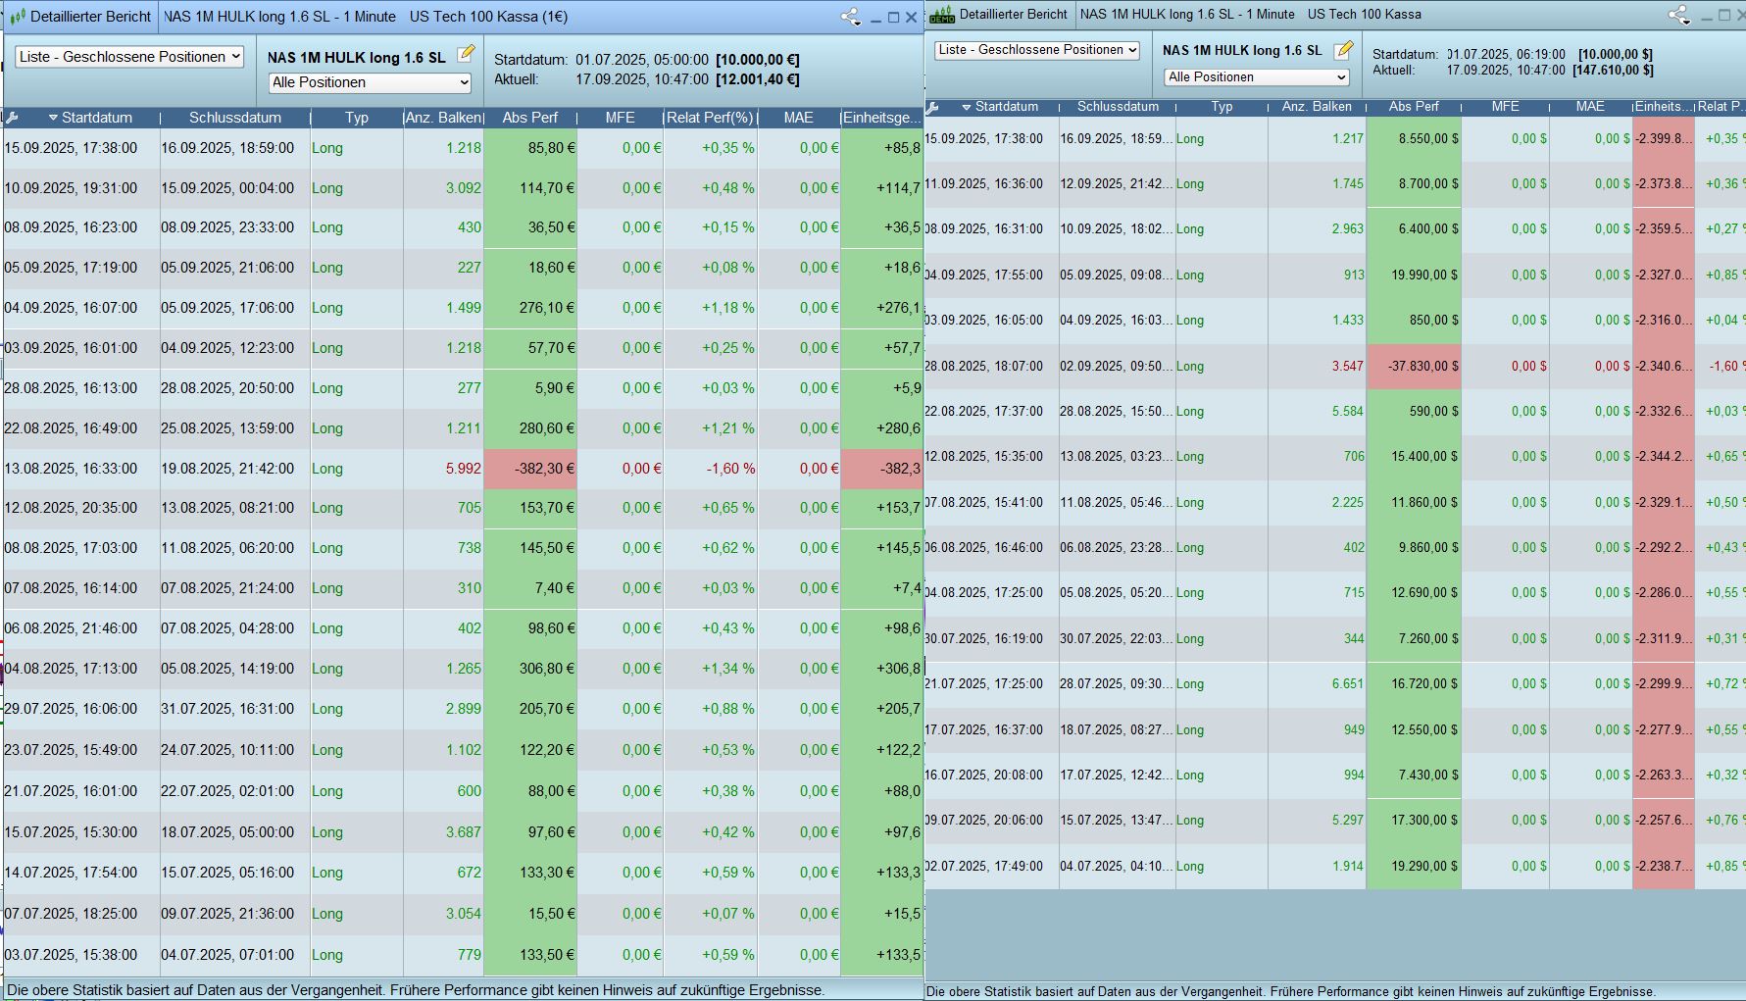1746x1001 pixels.
Task: Click Abs Perf cell 306,80 €
Action: (530, 669)
